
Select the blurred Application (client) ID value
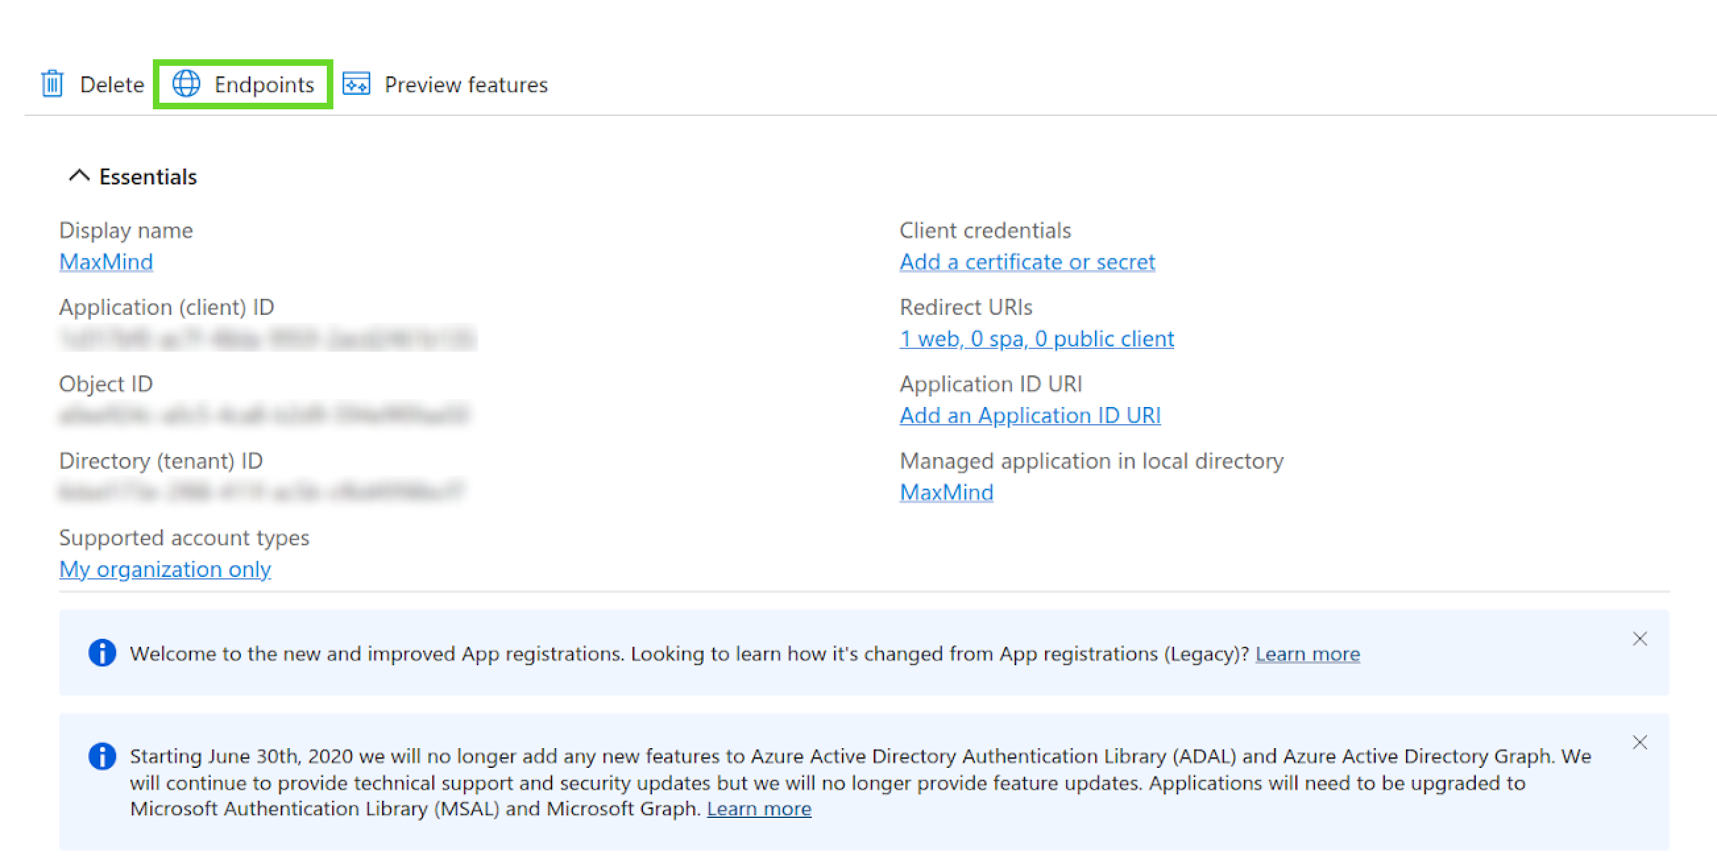coord(267,339)
